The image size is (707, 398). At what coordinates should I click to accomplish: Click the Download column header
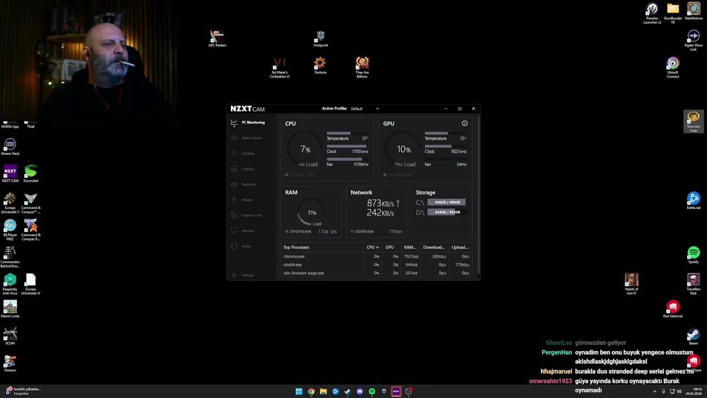[x=434, y=247]
